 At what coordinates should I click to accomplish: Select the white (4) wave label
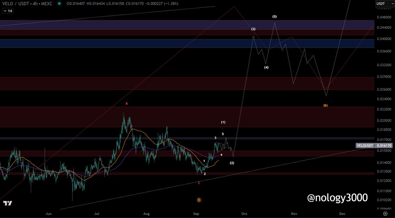coord(266,67)
